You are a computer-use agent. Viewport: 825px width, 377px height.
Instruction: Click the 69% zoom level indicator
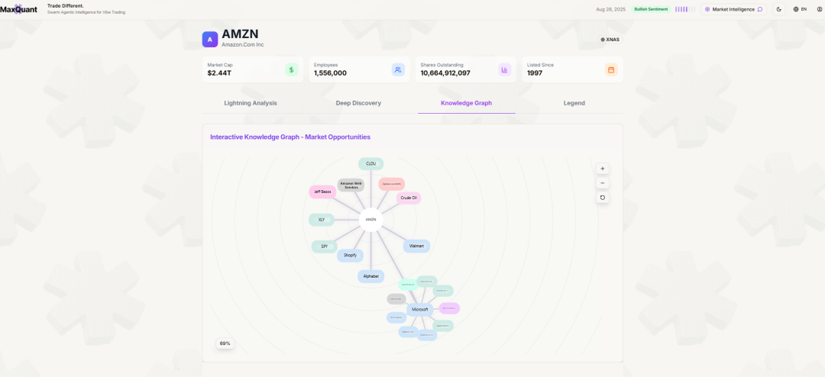[x=225, y=343]
